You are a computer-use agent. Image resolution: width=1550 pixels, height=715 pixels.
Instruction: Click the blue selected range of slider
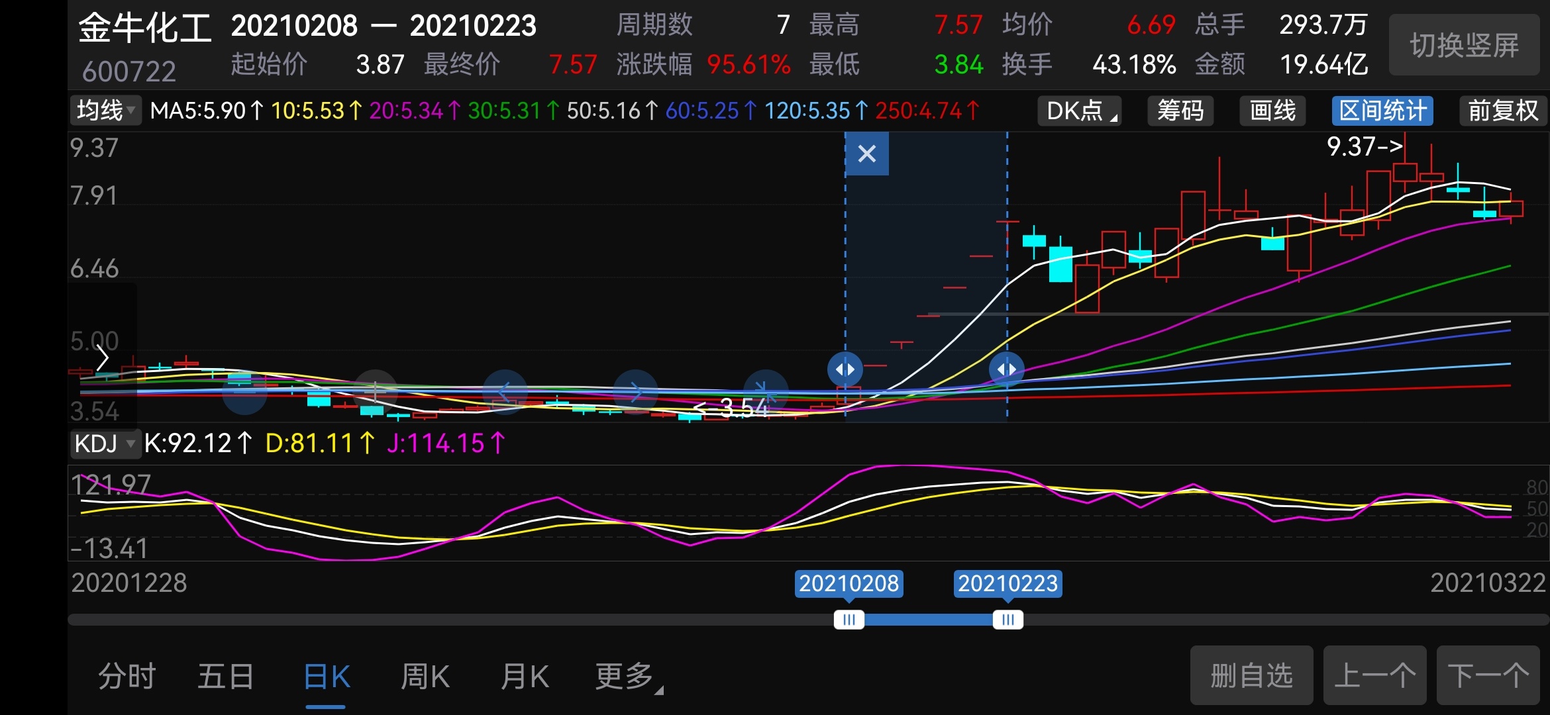tap(928, 620)
